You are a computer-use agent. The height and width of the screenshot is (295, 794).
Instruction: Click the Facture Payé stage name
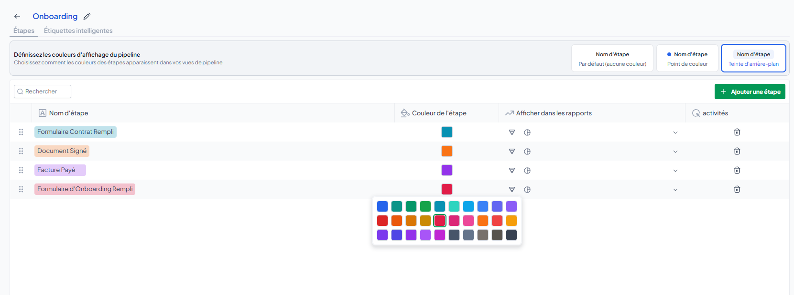tap(60, 170)
